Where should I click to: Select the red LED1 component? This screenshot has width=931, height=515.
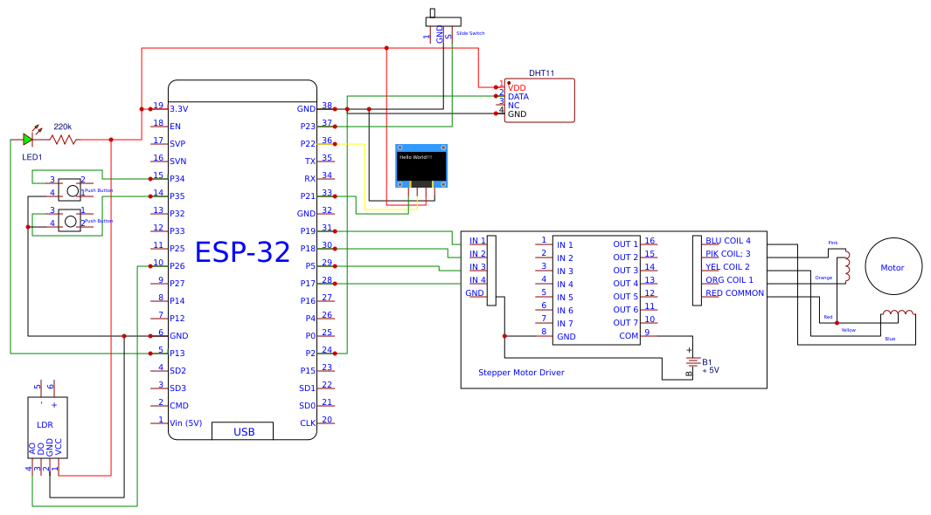[x=29, y=140]
